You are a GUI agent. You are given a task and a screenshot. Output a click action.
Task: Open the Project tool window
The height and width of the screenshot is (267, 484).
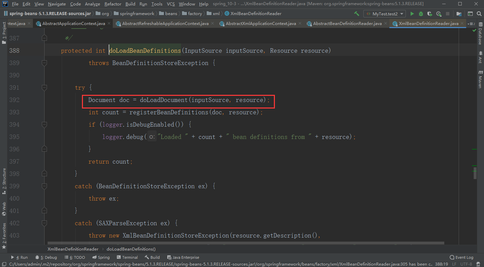click(x=4, y=33)
